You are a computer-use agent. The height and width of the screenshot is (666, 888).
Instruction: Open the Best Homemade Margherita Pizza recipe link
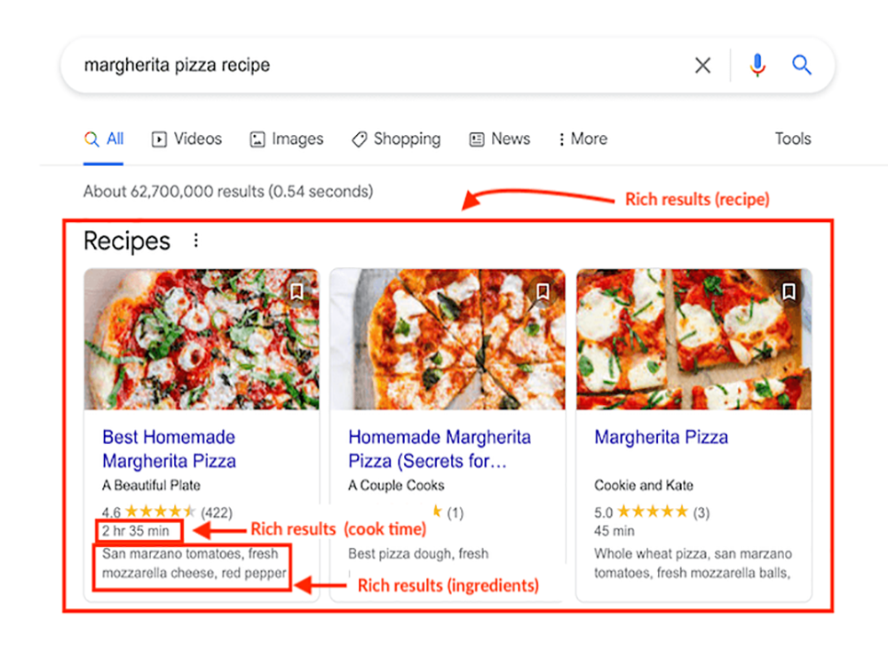coord(168,448)
